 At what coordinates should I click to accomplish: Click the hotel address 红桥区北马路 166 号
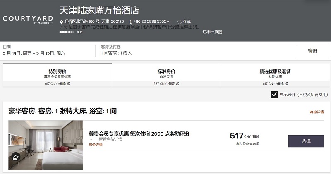[x=94, y=21]
